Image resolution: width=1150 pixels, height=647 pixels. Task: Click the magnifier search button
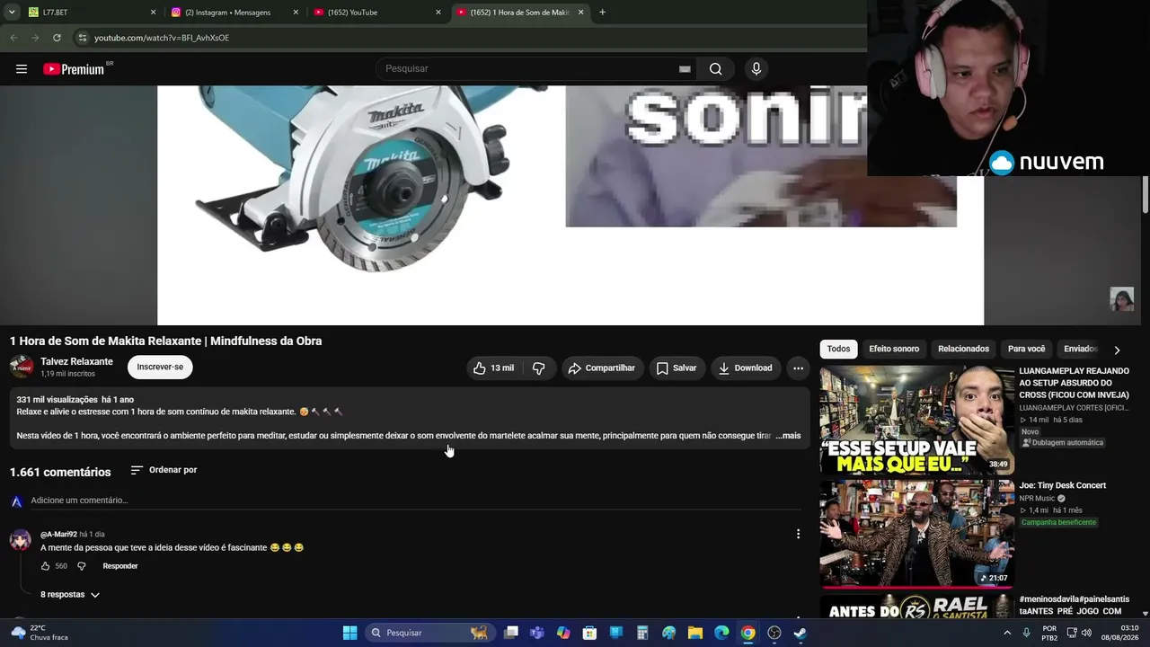pyautogui.click(x=715, y=69)
